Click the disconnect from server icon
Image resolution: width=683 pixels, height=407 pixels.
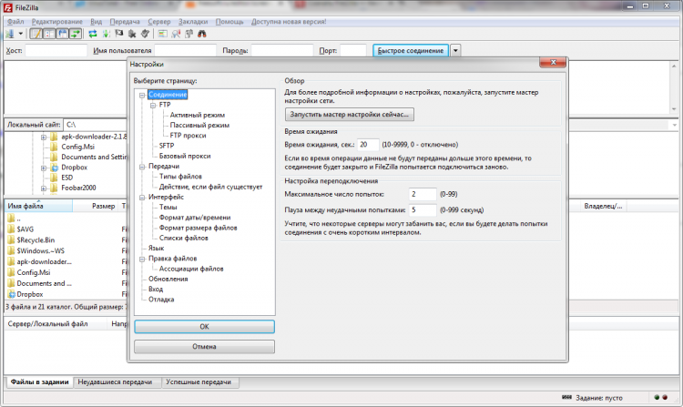pyautogui.click(x=132, y=34)
